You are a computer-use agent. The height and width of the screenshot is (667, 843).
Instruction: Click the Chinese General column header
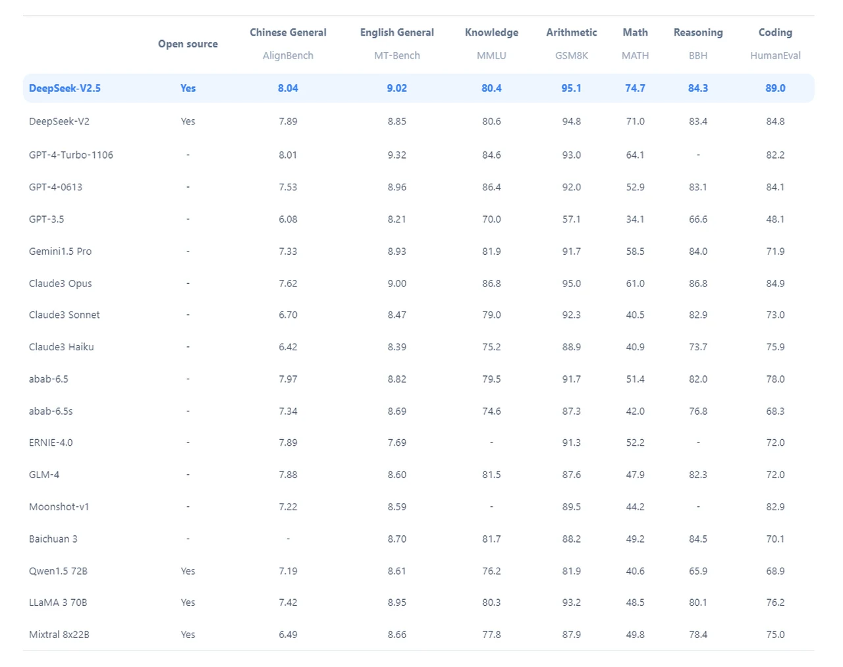tap(288, 32)
